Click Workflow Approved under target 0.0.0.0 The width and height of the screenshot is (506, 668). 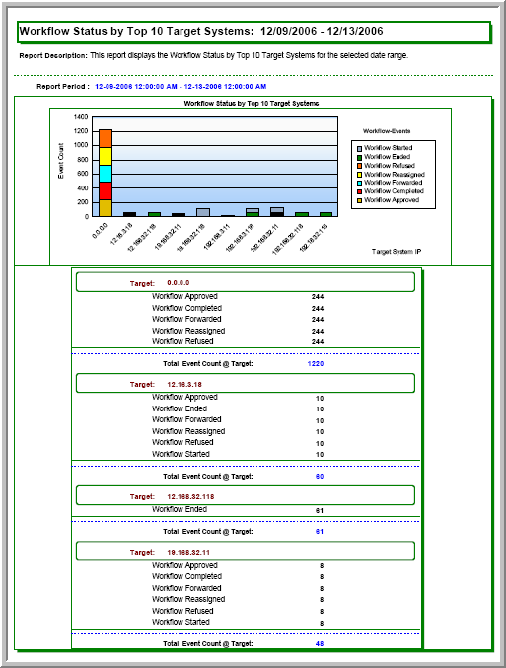184,296
